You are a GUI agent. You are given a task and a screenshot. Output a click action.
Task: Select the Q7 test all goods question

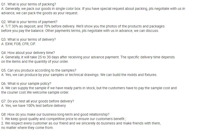click(38, 101)
